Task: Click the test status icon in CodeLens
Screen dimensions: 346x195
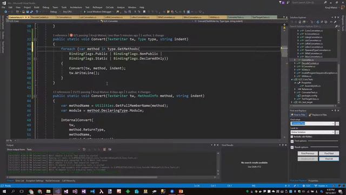Action: [x=71, y=35]
